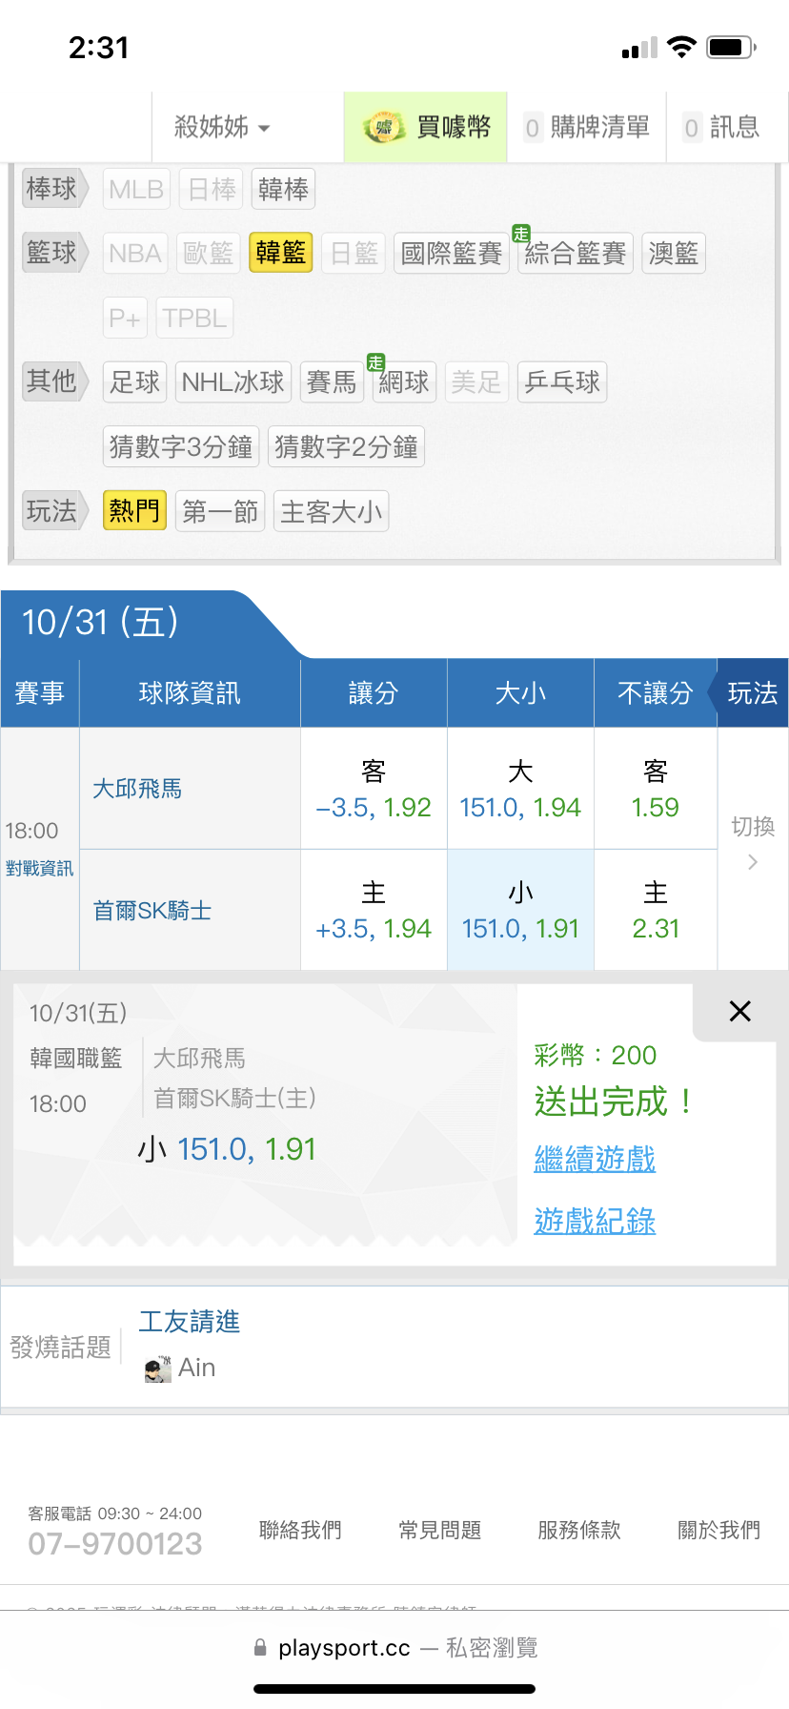Open the 工友請進 hot topic

pos(189,1322)
